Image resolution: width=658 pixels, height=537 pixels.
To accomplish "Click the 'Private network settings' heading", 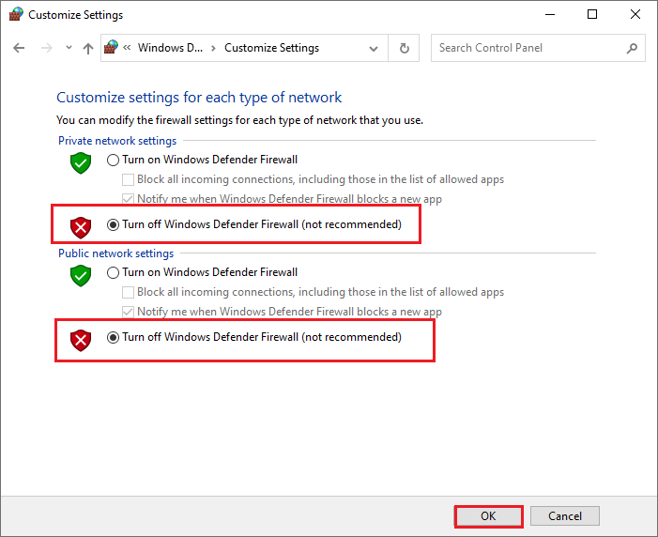I will 117,141.
